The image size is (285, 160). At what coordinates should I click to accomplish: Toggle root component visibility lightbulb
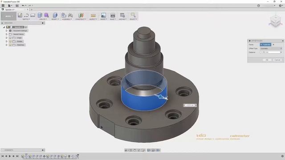(8, 27)
